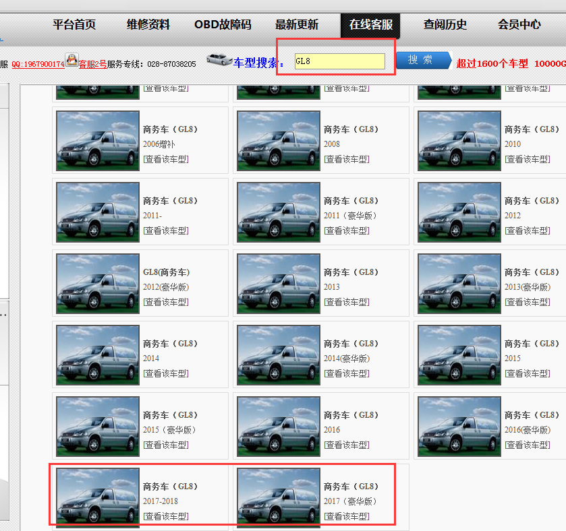Viewport: 566px width, 531px height.
Task: Open thumbnail for GL8 2014
Action: pos(98,354)
